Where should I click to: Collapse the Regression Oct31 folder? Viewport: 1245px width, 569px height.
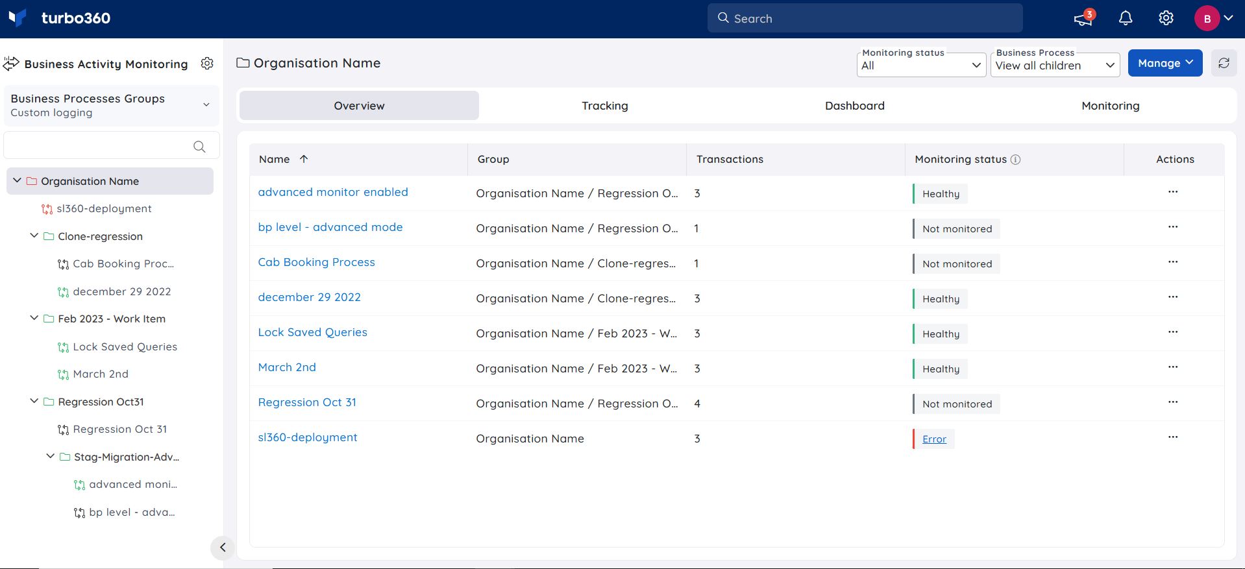click(34, 401)
